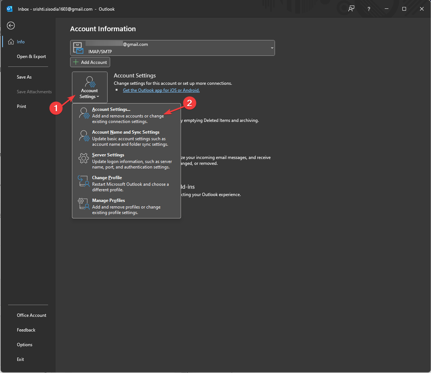
Task: Click the Add Account button
Action: click(90, 62)
